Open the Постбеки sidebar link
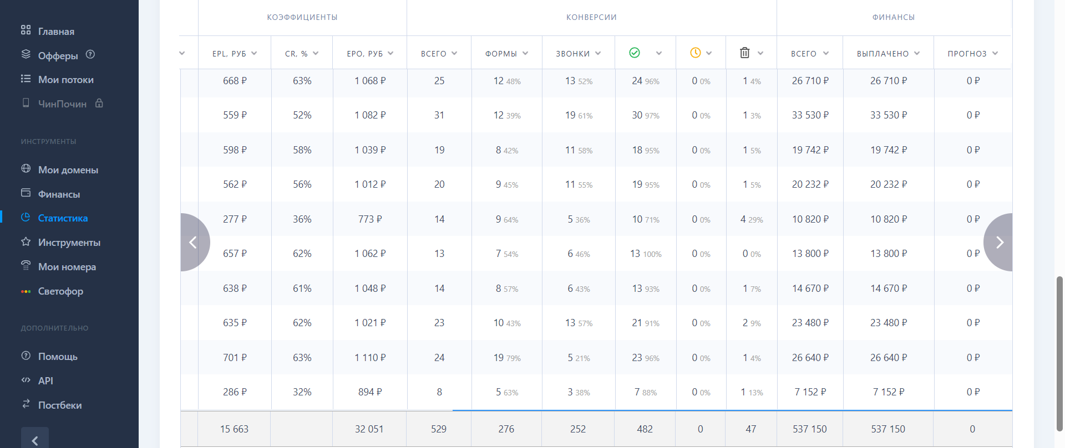 tap(60, 405)
